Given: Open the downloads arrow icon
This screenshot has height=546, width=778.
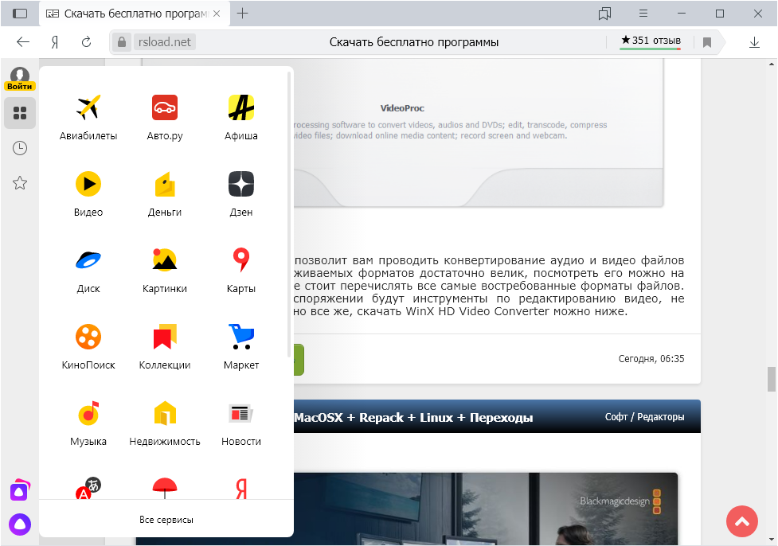Looking at the screenshot, I should click(x=754, y=43).
